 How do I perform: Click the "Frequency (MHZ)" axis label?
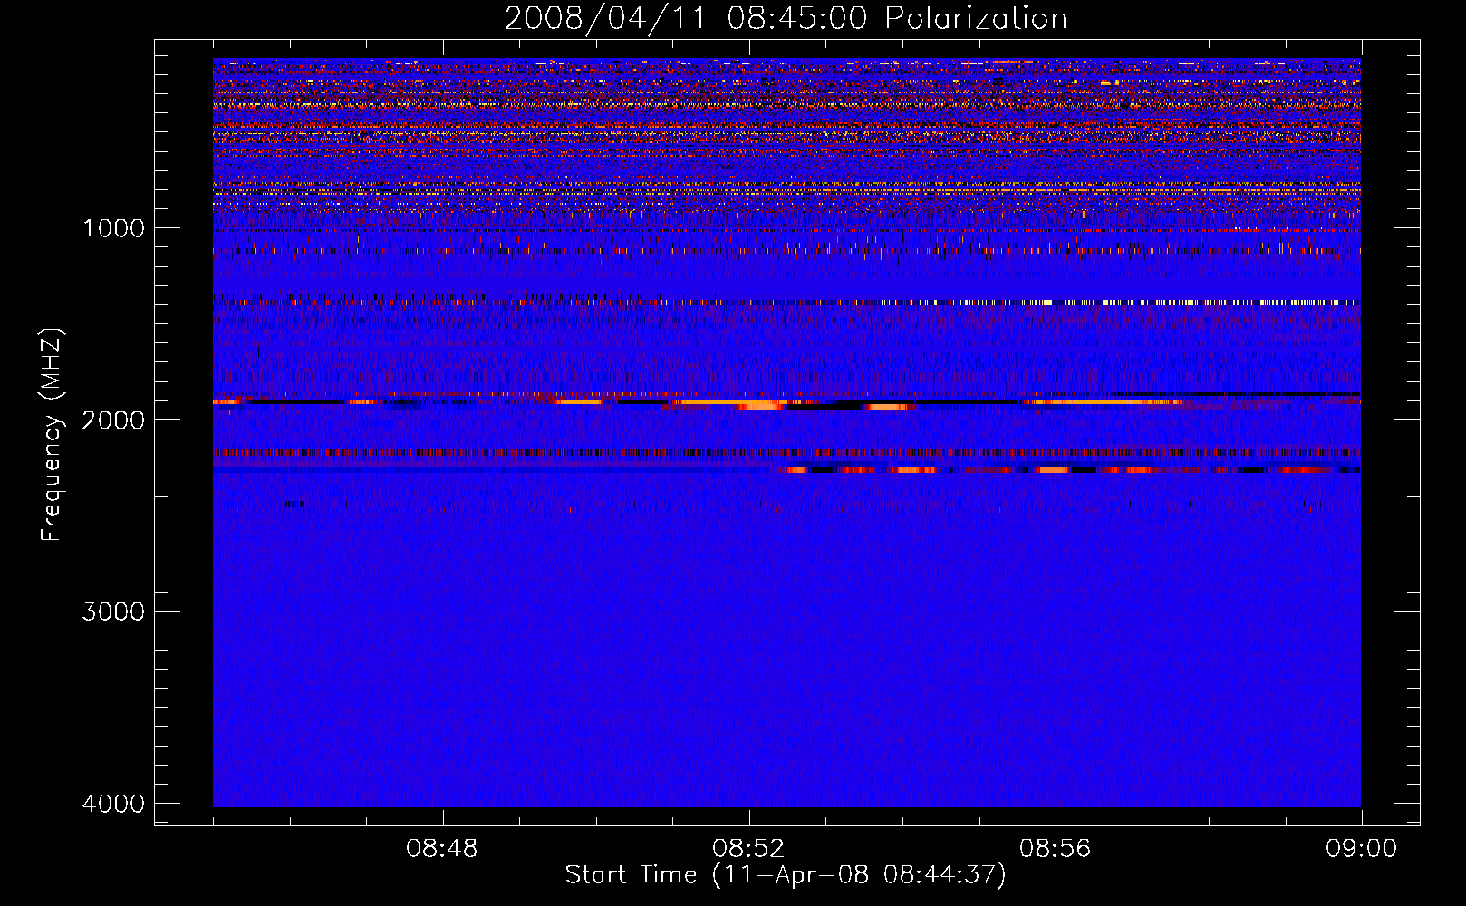(x=52, y=435)
